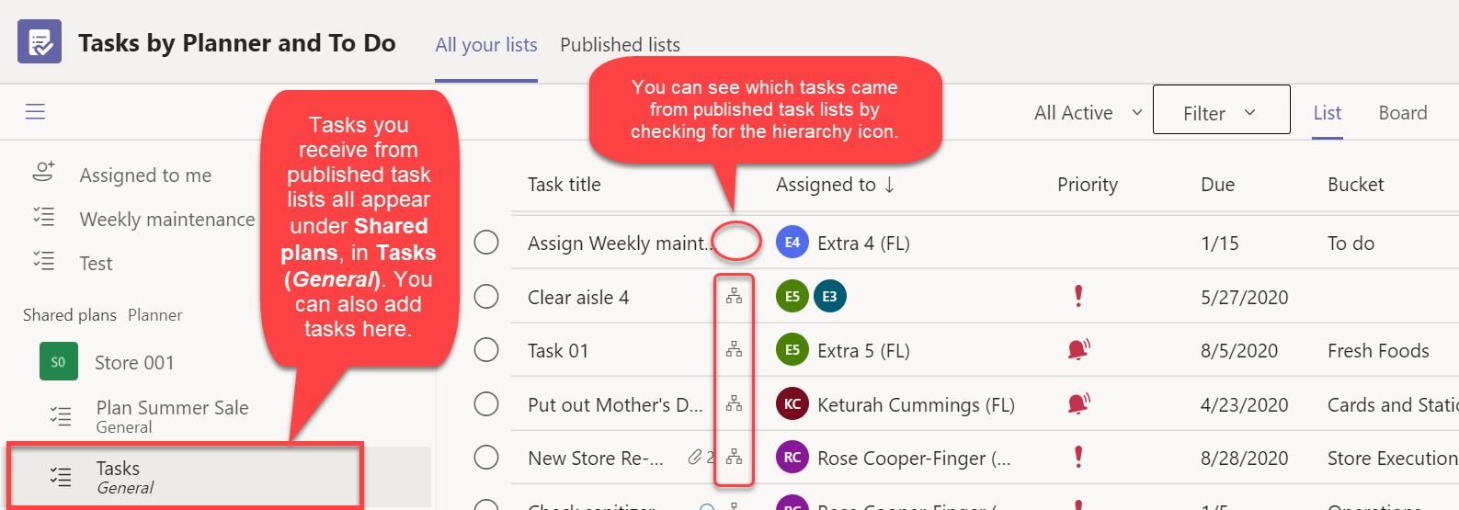Click the hierarchy icon on Task 01
Viewport: 1459px width, 510px height.
tap(734, 349)
